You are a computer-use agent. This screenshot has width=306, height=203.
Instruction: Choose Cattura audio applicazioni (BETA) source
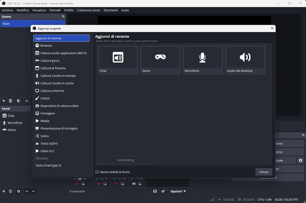pyautogui.click(x=61, y=53)
